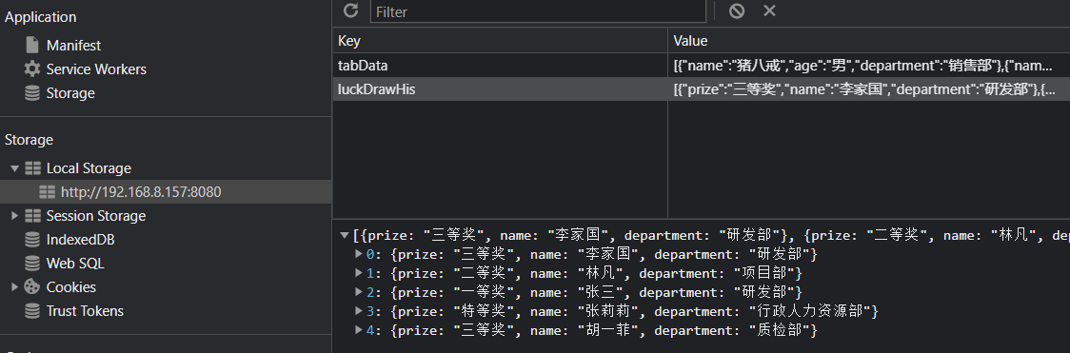Click the Manifest file icon
This screenshot has height=353, width=1070.
pos(32,45)
